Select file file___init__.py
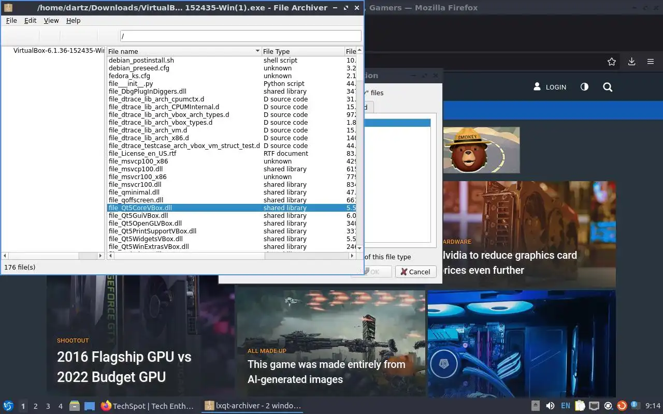663x414 pixels. [232, 84]
